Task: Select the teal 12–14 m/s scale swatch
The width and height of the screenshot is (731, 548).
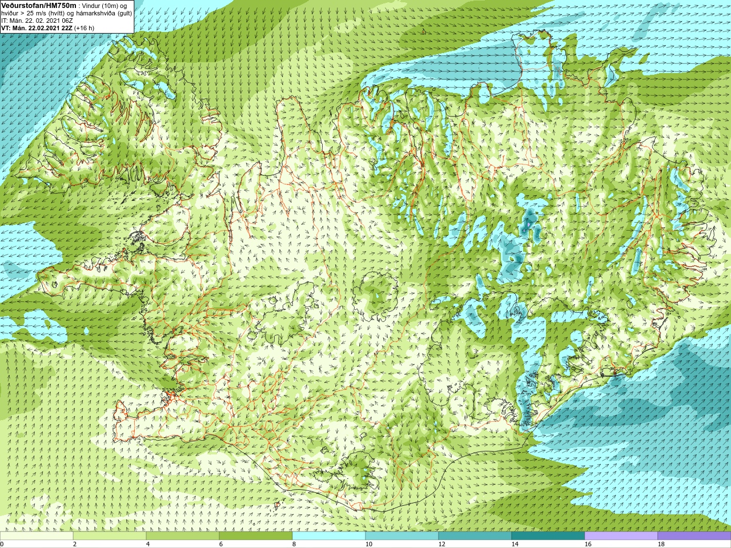Action: pos(475,536)
